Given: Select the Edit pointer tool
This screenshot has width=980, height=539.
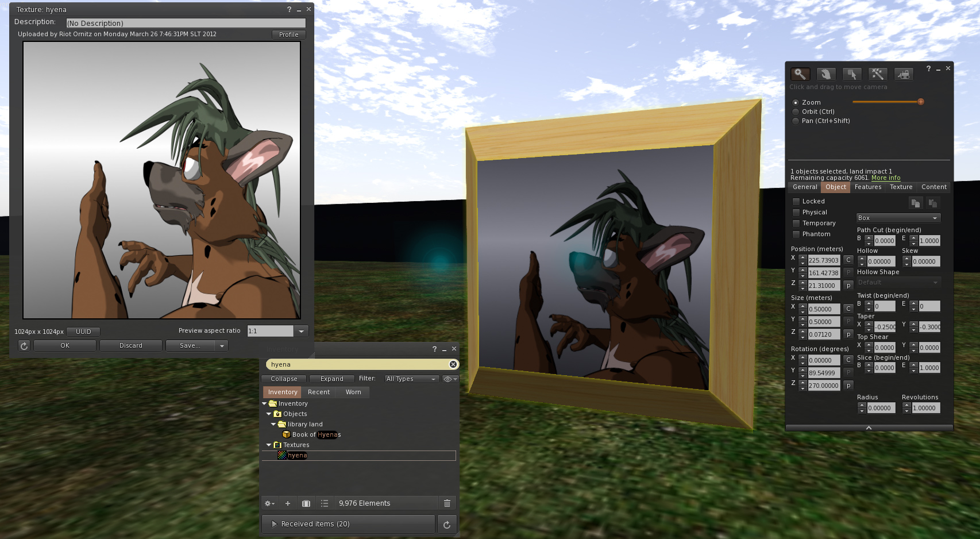Looking at the screenshot, I should point(852,74).
